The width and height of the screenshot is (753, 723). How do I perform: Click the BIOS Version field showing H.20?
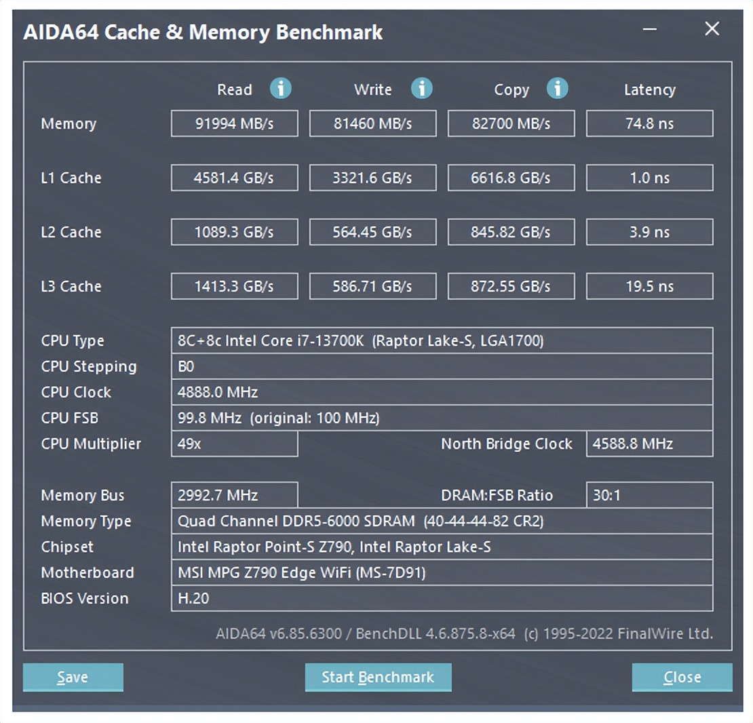pyautogui.click(x=441, y=598)
